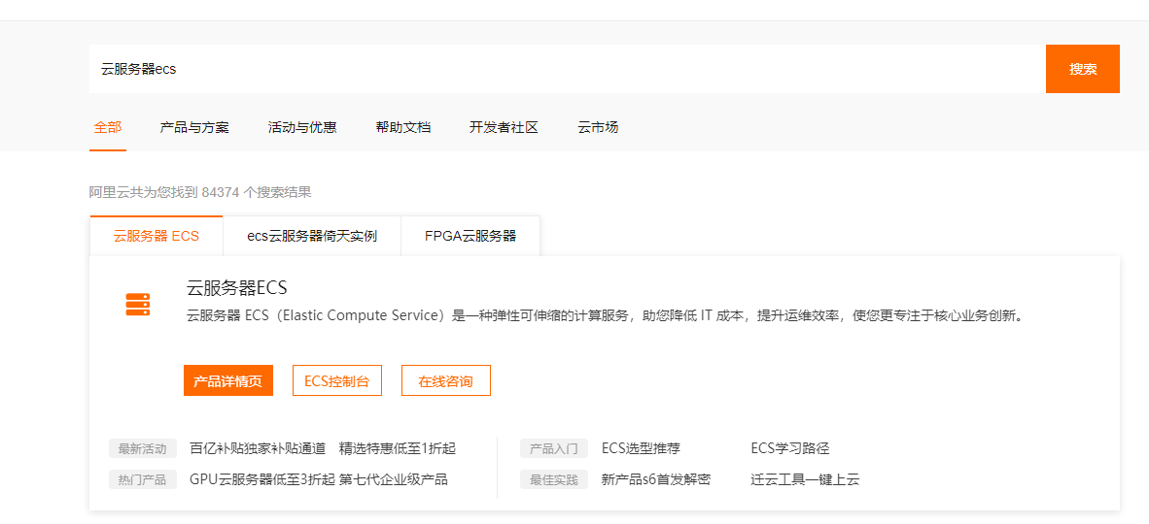Viewport: 1149px width, 524px height.
Task: Click the 在线咨询 button
Action: [x=445, y=380]
